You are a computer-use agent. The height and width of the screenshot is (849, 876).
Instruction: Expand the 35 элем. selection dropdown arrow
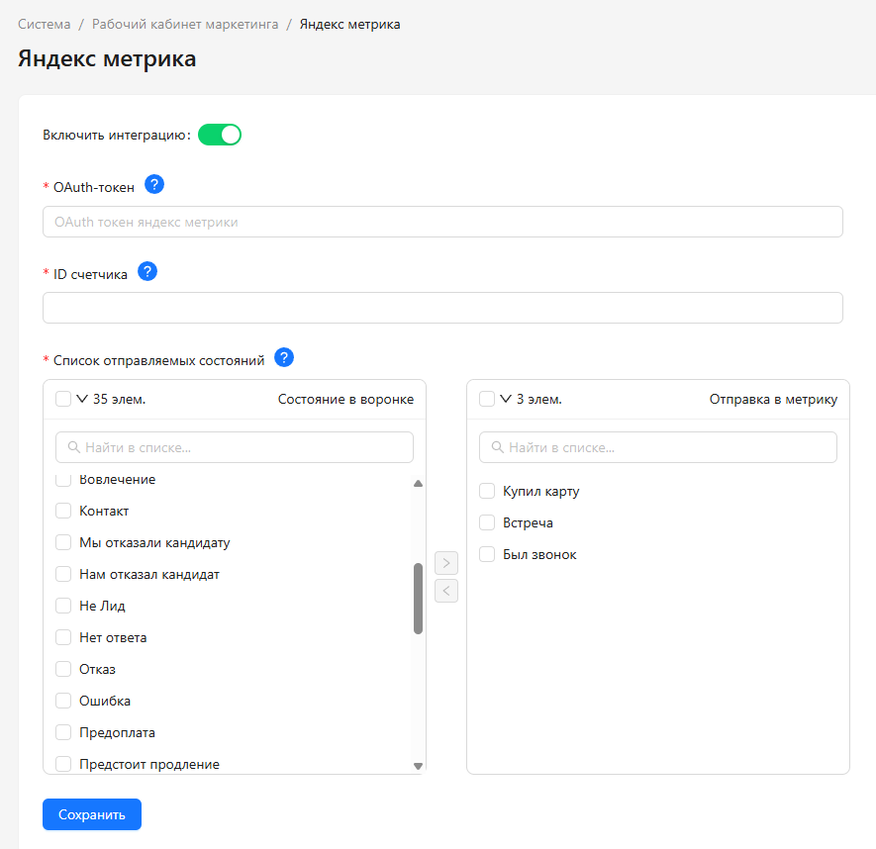coord(82,399)
